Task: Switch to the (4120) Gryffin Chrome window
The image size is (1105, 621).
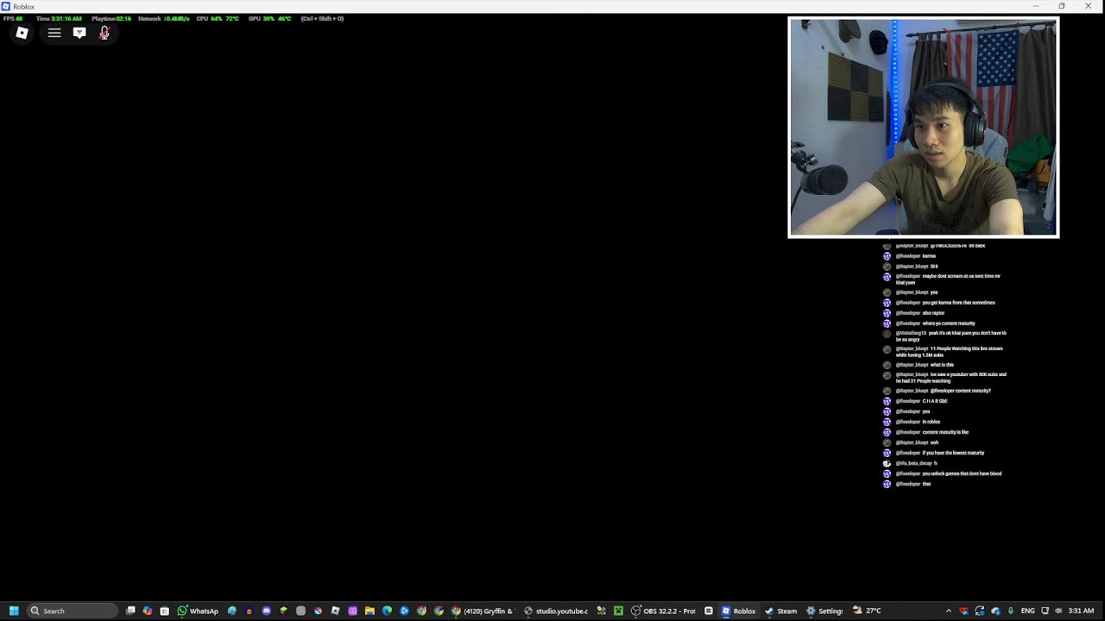Action: point(483,611)
